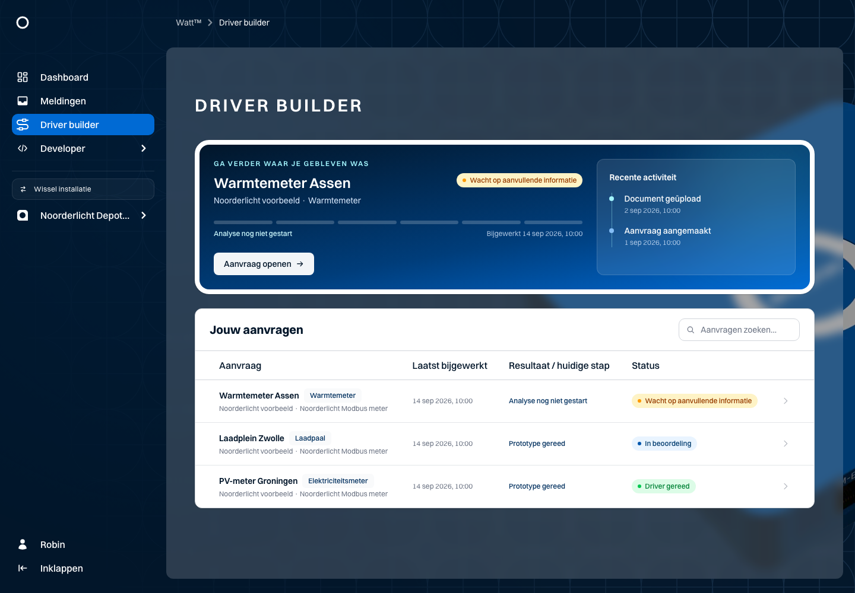Image resolution: width=855 pixels, height=593 pixels.
Task: Click the Status column header
Action: coord(645,365)
